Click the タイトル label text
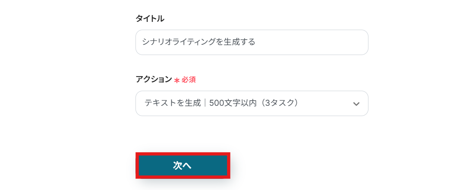Viewport: 469px width, 190px height. point(150,18)
